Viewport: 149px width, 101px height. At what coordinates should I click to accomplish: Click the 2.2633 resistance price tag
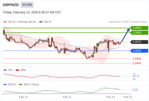tap(139, 33)
